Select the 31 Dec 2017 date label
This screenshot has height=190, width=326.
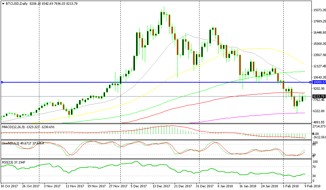(x=205, y=186)
